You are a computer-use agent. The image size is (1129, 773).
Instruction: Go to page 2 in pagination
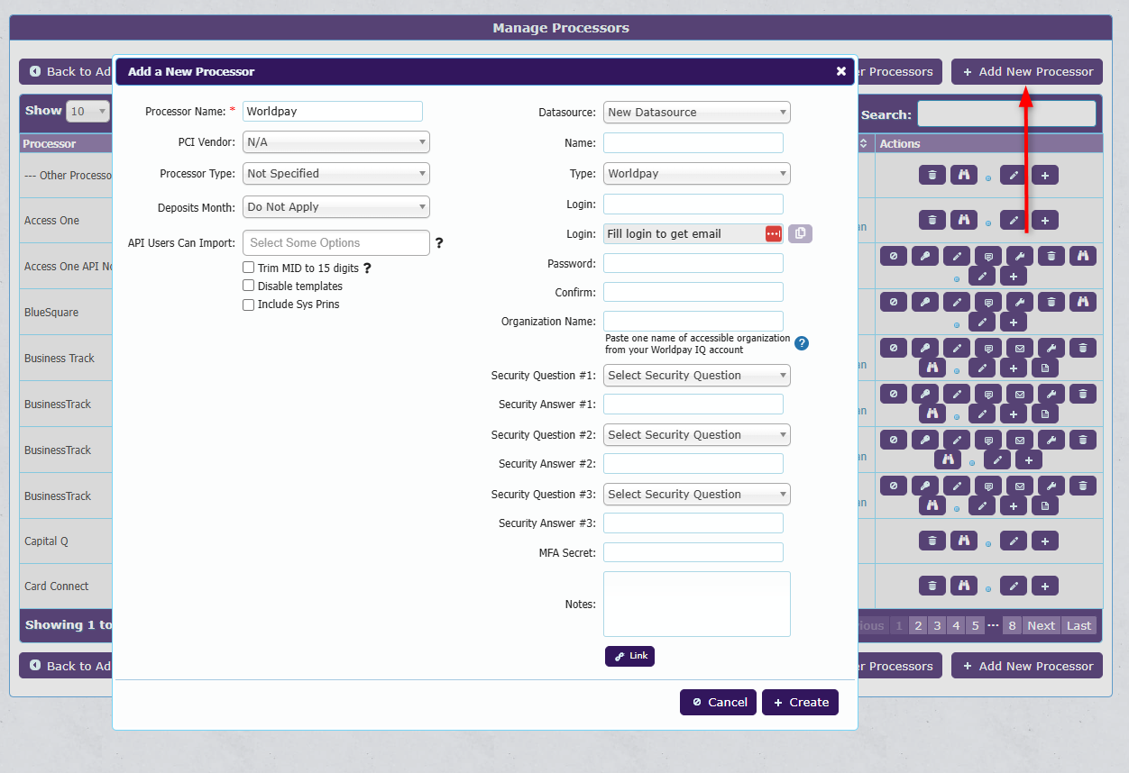[918, 625]
